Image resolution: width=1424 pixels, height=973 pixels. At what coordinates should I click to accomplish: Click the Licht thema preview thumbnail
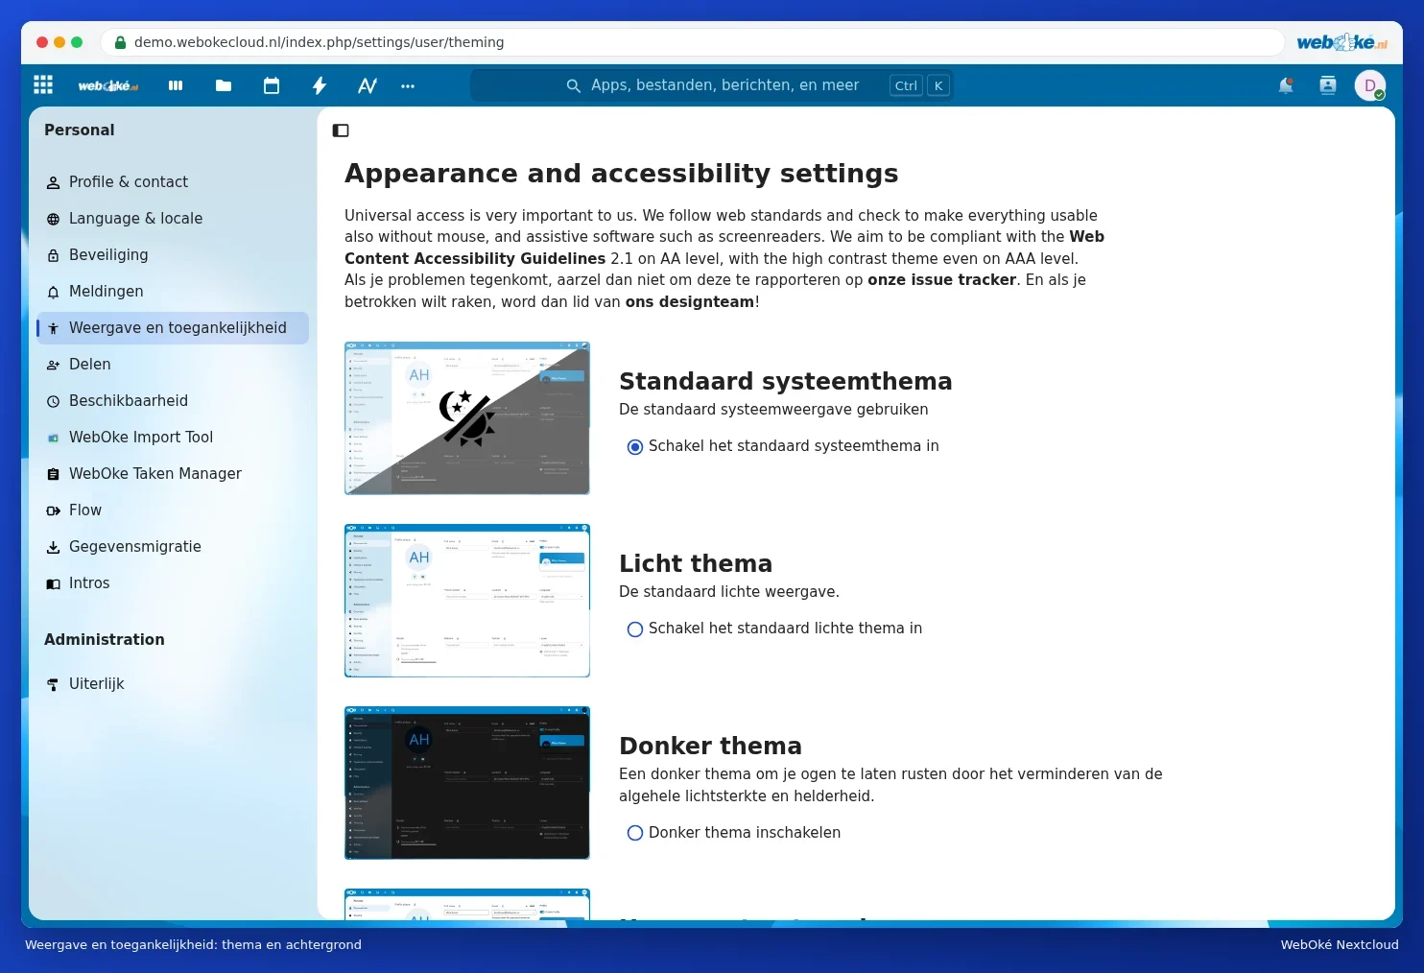[467, 601]
